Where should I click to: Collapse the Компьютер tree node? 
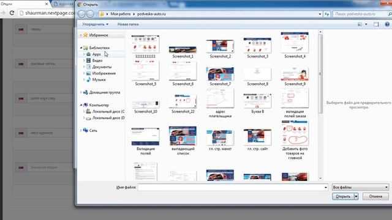point(81,105)
